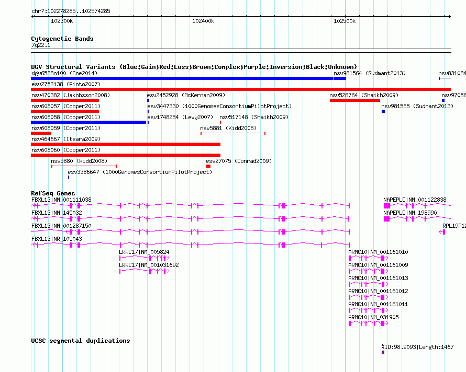Click the nsv608058 (Cooper2011) blue gain bar

(x=88, y=122)
